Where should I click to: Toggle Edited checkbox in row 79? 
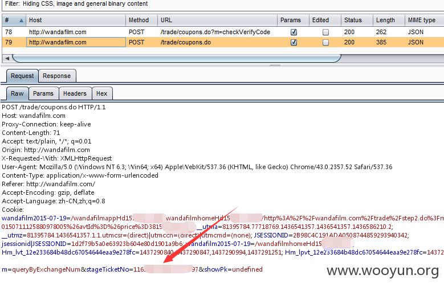click(x=325, y=43)
